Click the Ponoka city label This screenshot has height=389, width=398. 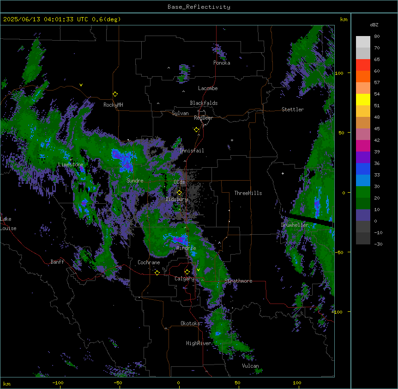222,63
